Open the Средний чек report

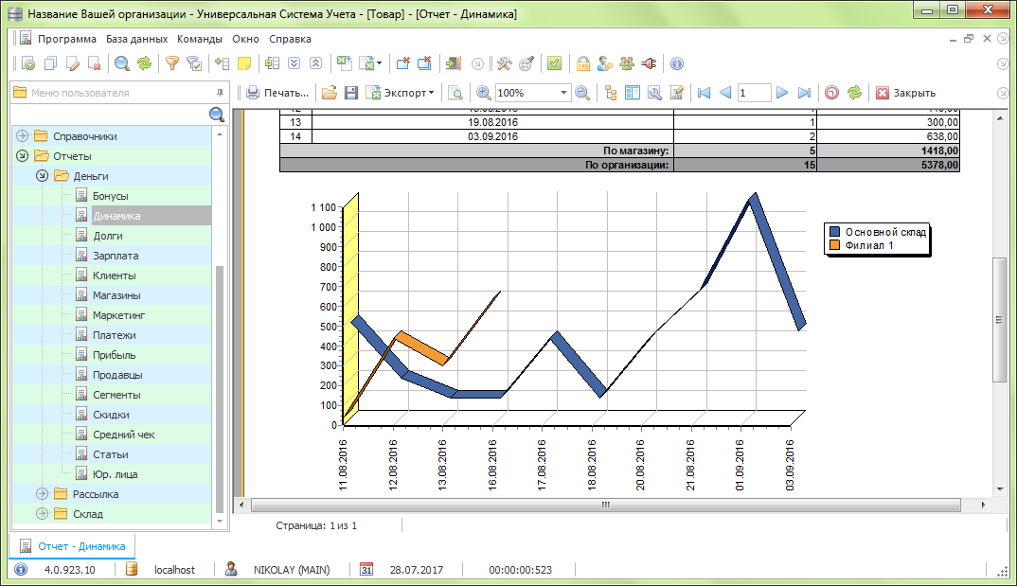click(124, 435)
